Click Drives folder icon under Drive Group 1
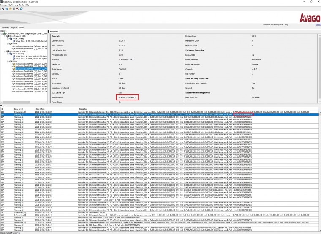The width and height of the screenshot is (321, 234). tap(11, 61)
